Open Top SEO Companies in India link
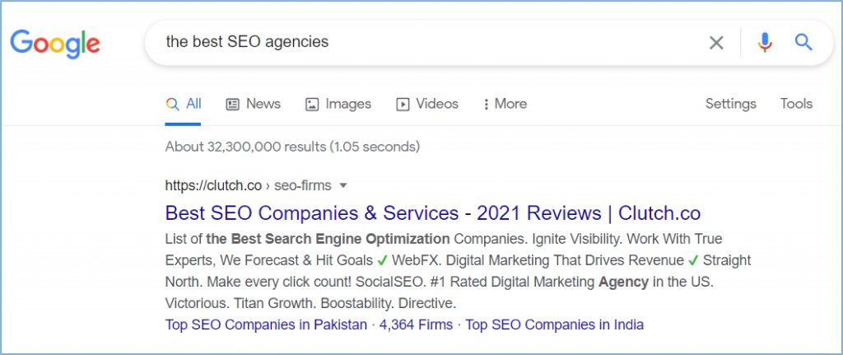 tap(554, 325)
